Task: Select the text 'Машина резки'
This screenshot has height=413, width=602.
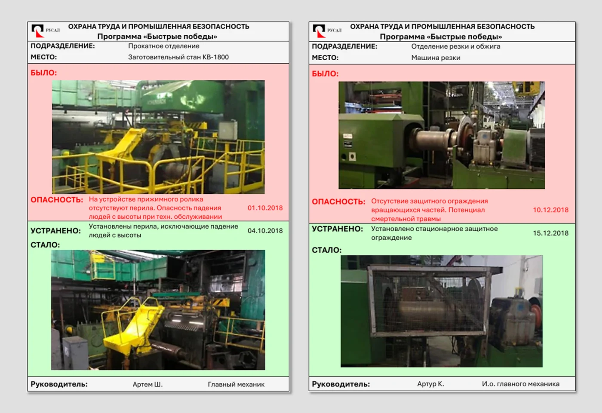Action: (436, 58)
